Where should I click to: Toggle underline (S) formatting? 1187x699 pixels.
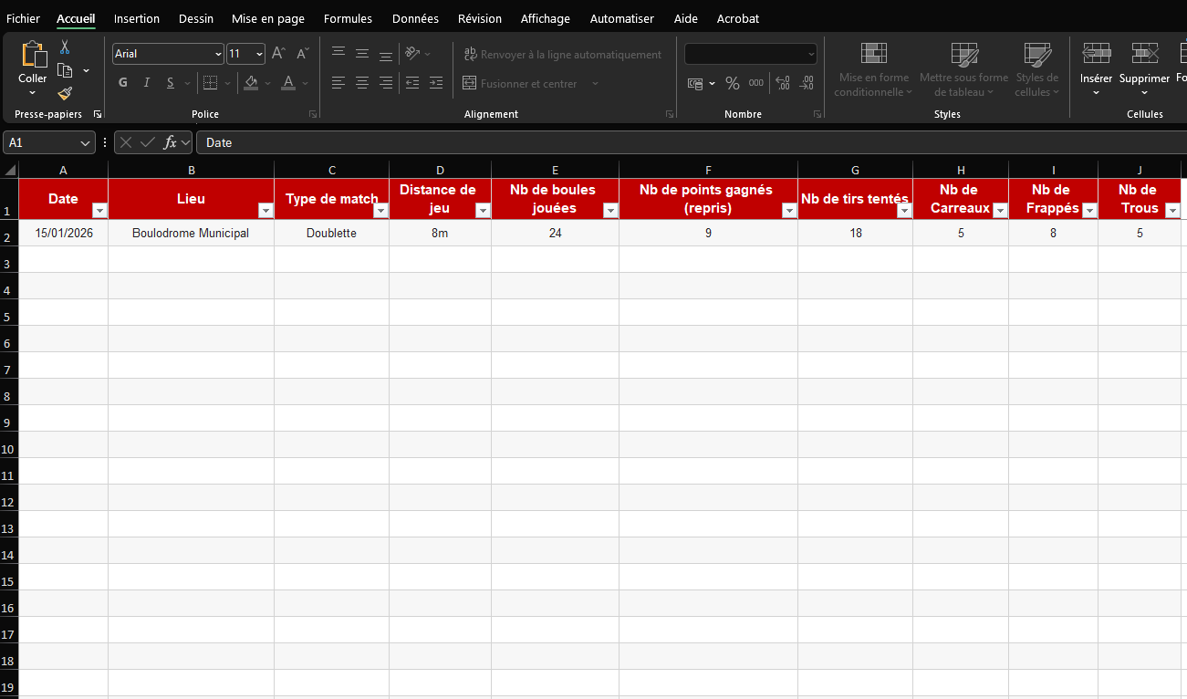tap(171, 83)
